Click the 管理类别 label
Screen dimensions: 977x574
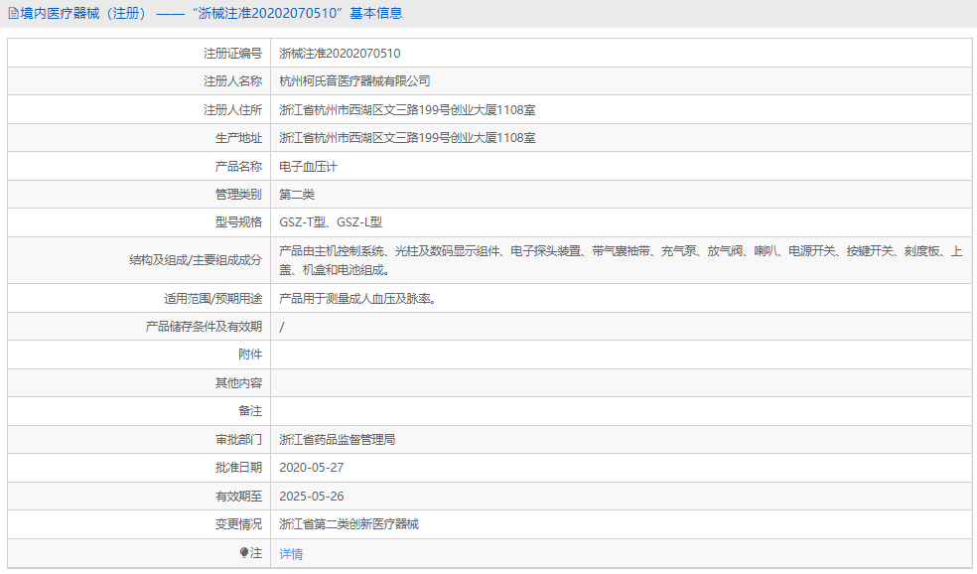click(x=238, y=195)
